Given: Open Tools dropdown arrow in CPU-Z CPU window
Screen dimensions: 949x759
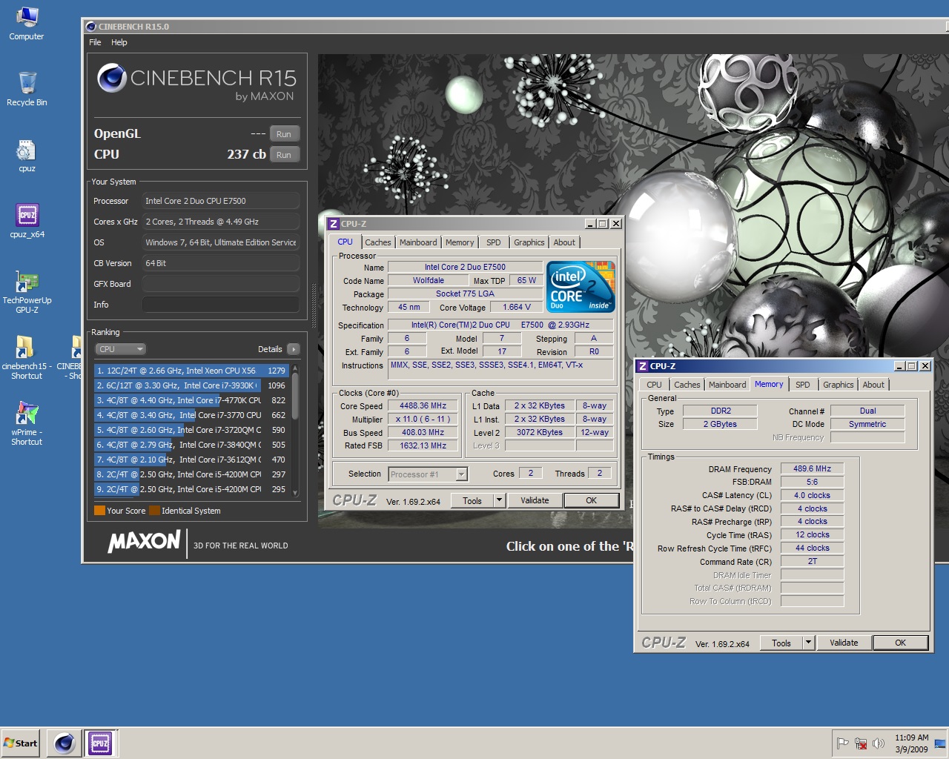Looking at the screenshot, I should click(x=499, y=500).
